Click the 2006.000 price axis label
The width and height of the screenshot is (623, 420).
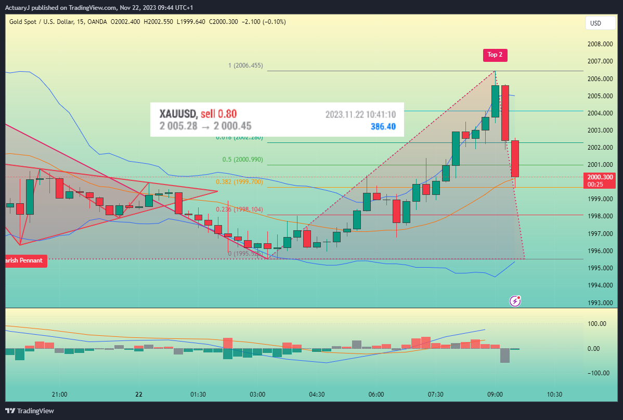pyautogui.click(x=600, y=78)
